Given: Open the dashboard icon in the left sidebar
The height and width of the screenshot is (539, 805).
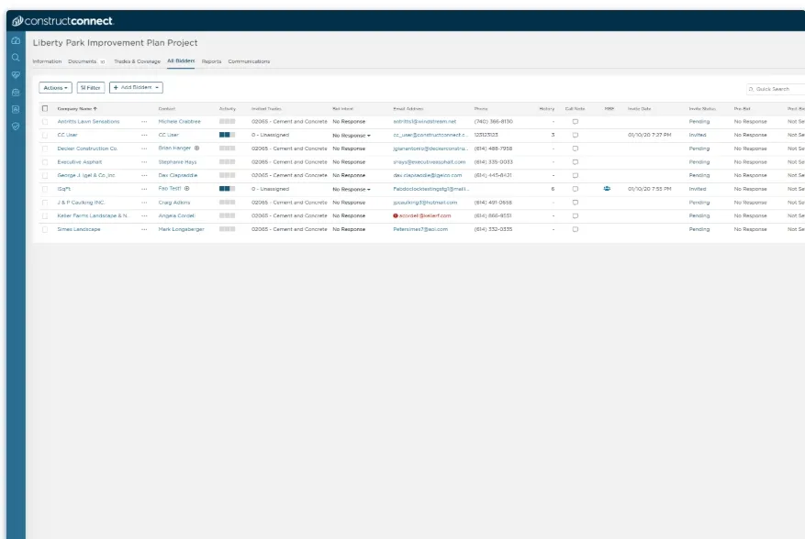Looking at the screenshot, I should [x=16, y=40].
